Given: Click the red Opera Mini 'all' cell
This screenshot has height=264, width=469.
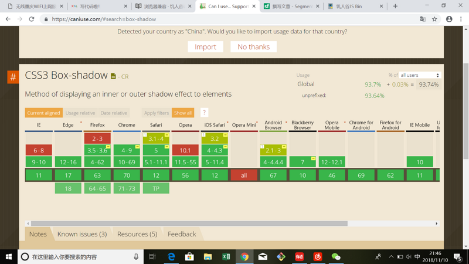Looking at the screenshot, I should [x=244, y=175].
